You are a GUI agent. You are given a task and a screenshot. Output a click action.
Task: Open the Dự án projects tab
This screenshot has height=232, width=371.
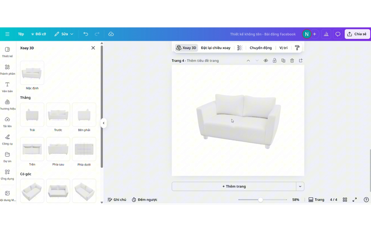[8, 157]
